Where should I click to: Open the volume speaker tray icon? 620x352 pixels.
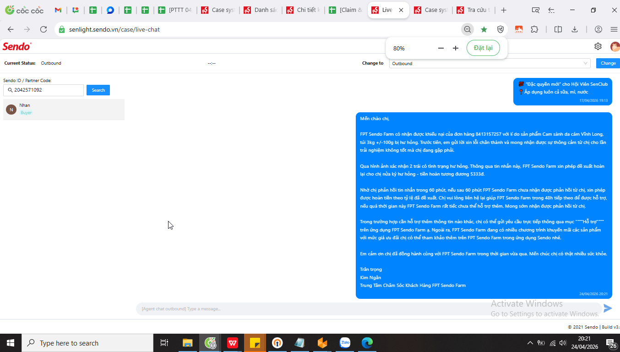coord(563,343)
